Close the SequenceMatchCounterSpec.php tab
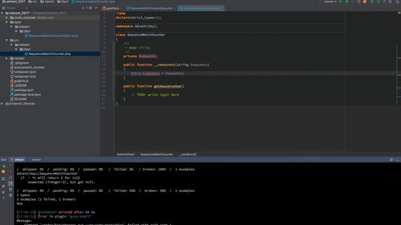This screenshot has height=225, width=401. click(174, 8)
